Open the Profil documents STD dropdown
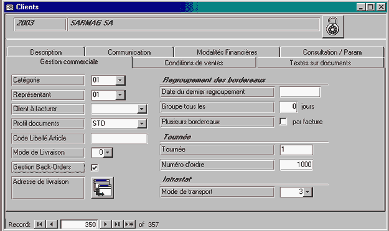The height and width of the screenshot is (231, 389). [x=142, y=124]
